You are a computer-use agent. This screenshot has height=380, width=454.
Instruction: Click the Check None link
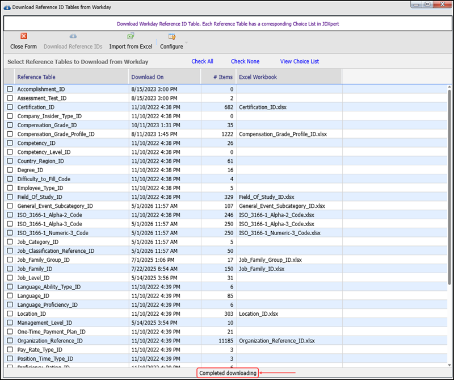tap(245, 61)
